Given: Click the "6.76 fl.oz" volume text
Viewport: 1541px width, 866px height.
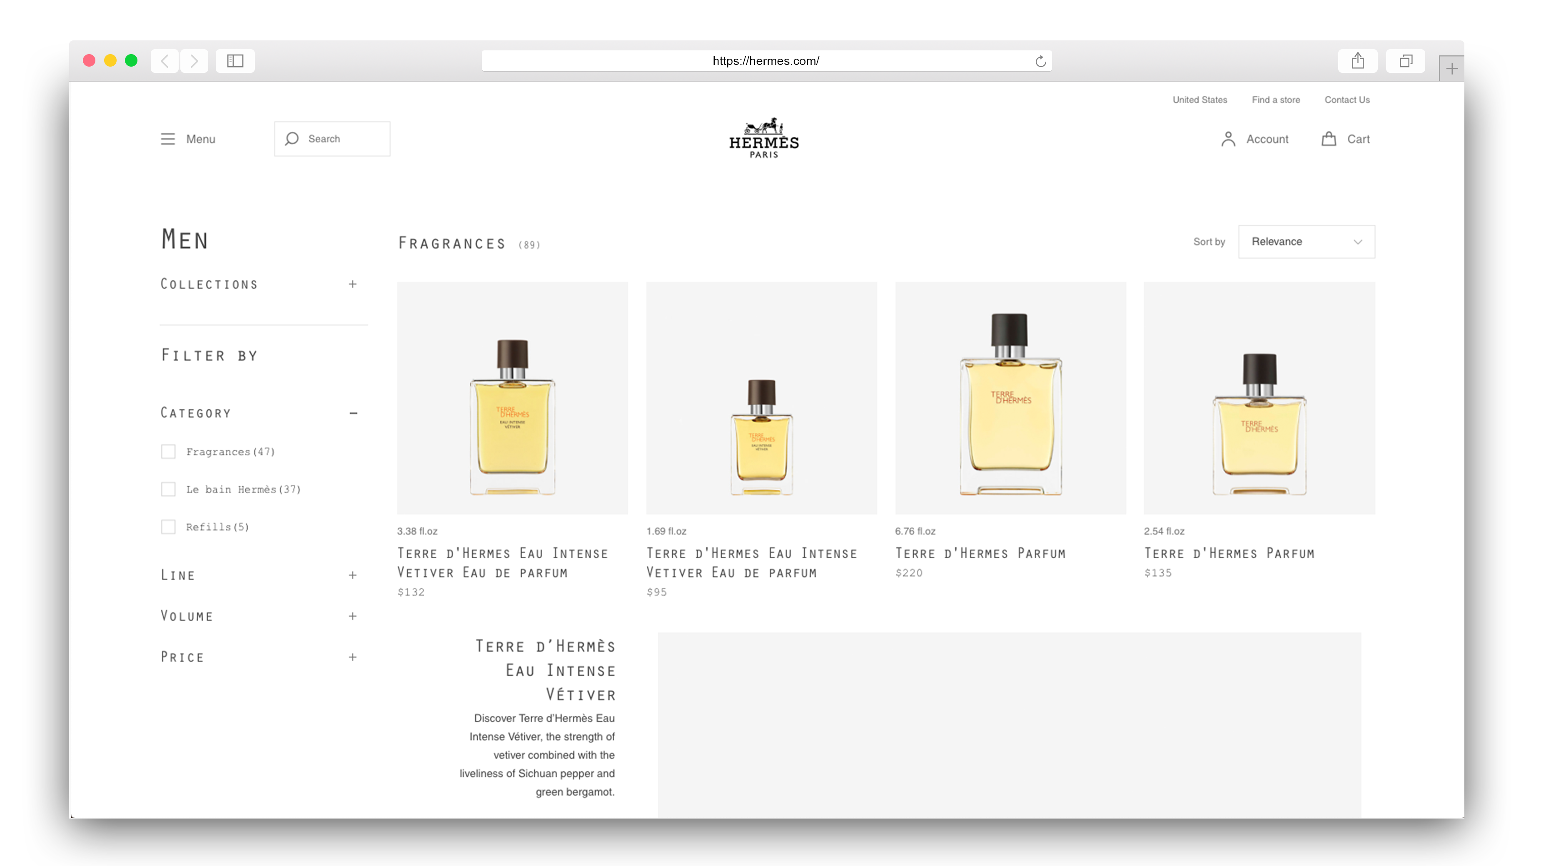Looking at the screenshot, I should click(x=915, y=531).
